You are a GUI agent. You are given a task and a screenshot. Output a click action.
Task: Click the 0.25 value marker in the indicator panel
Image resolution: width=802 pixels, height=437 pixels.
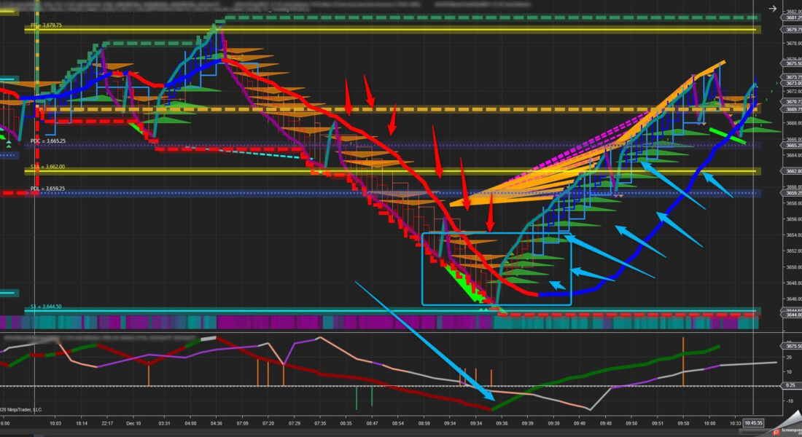click(x=790, y=386)
